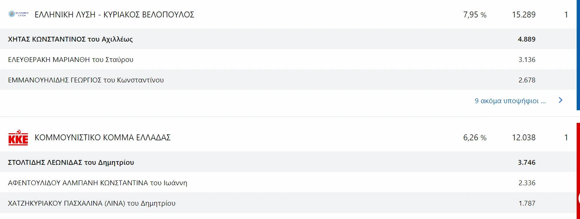Click candidate ΑΦΕΝΤΟΥΛΙΔΟΥ ΑΛΜΠΑΝΗ ΚΩΝΣΤΑΝΤΙΝΑ
The height and width of the screenshot is (219, 580).
click(97, 183)
